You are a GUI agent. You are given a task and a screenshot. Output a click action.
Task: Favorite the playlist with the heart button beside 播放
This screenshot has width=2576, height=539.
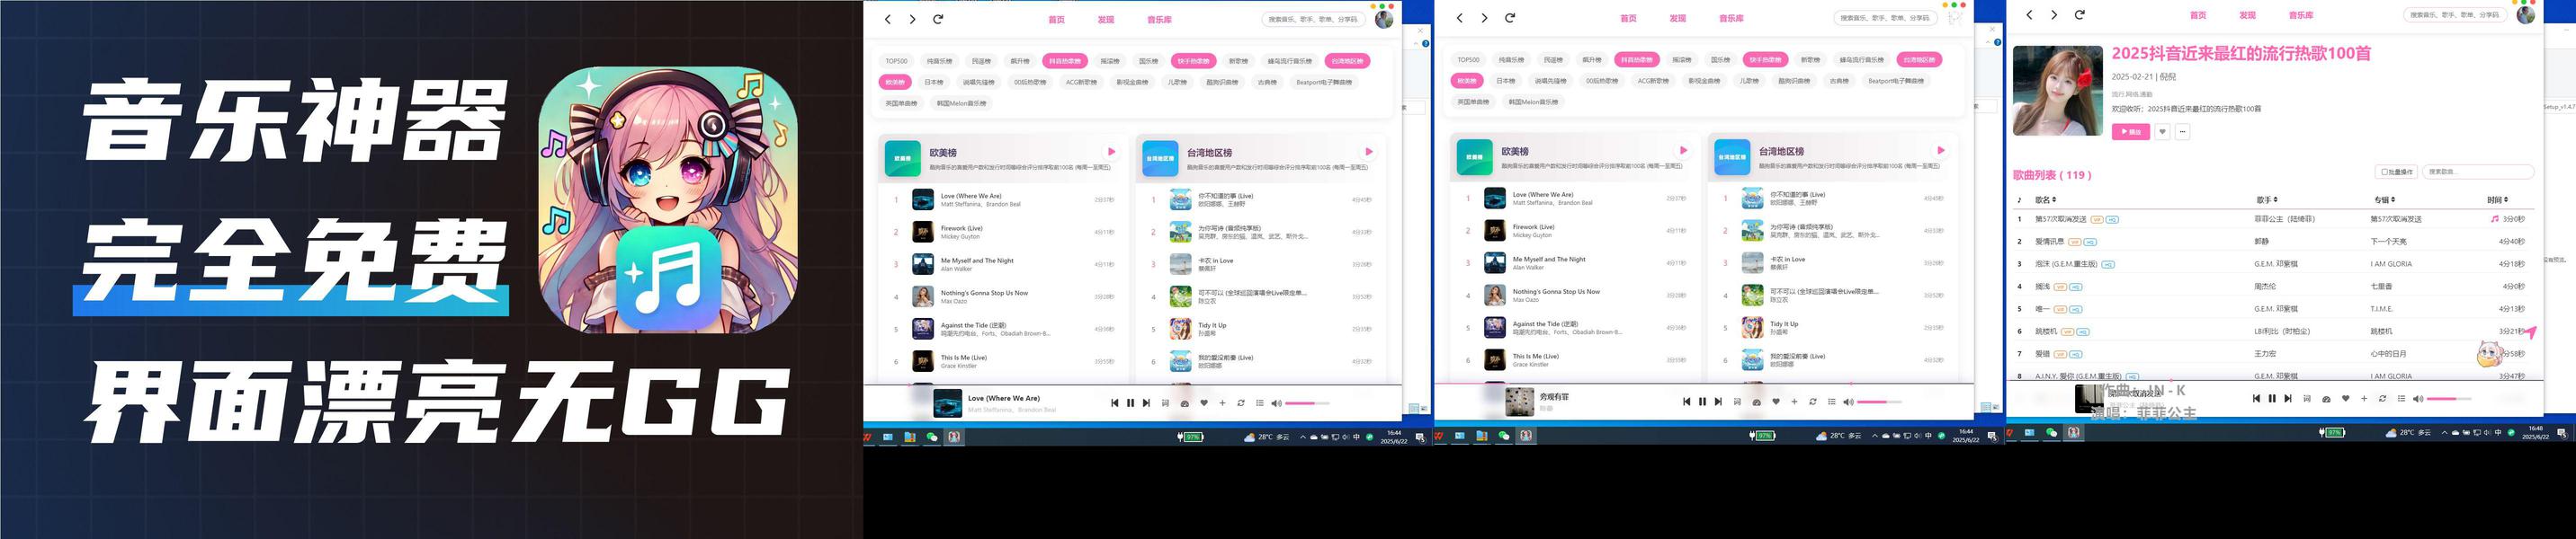(x=2162, y=132)
